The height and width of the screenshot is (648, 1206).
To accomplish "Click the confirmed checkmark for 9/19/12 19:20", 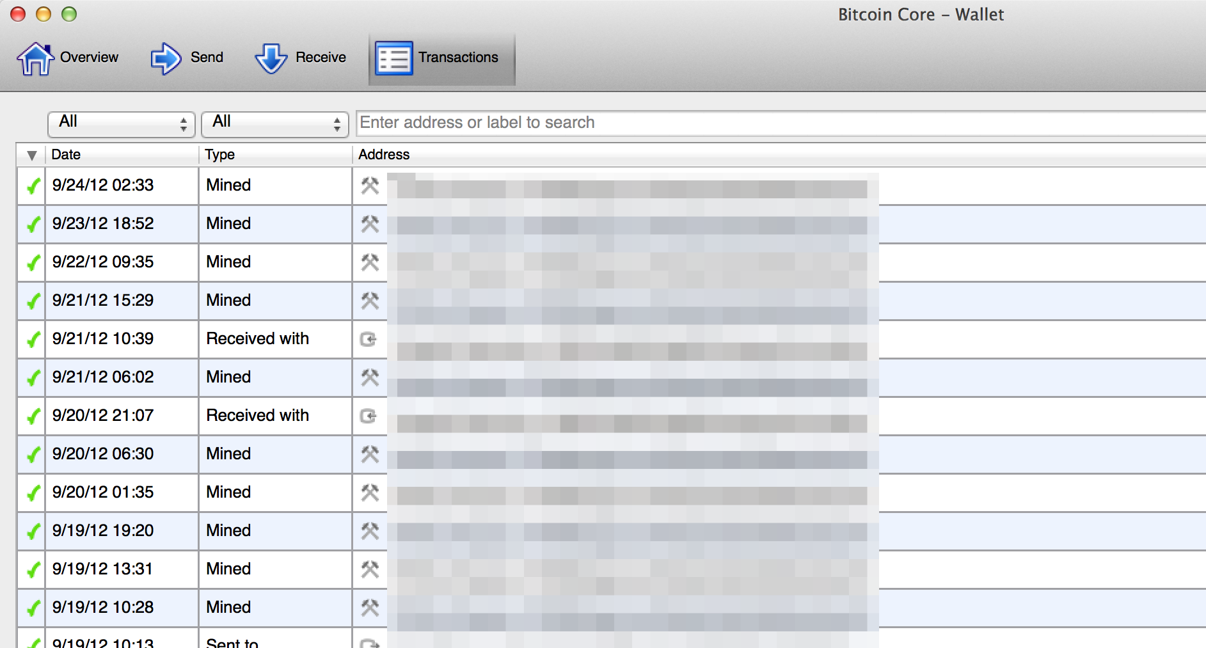I will pos(33,531).
